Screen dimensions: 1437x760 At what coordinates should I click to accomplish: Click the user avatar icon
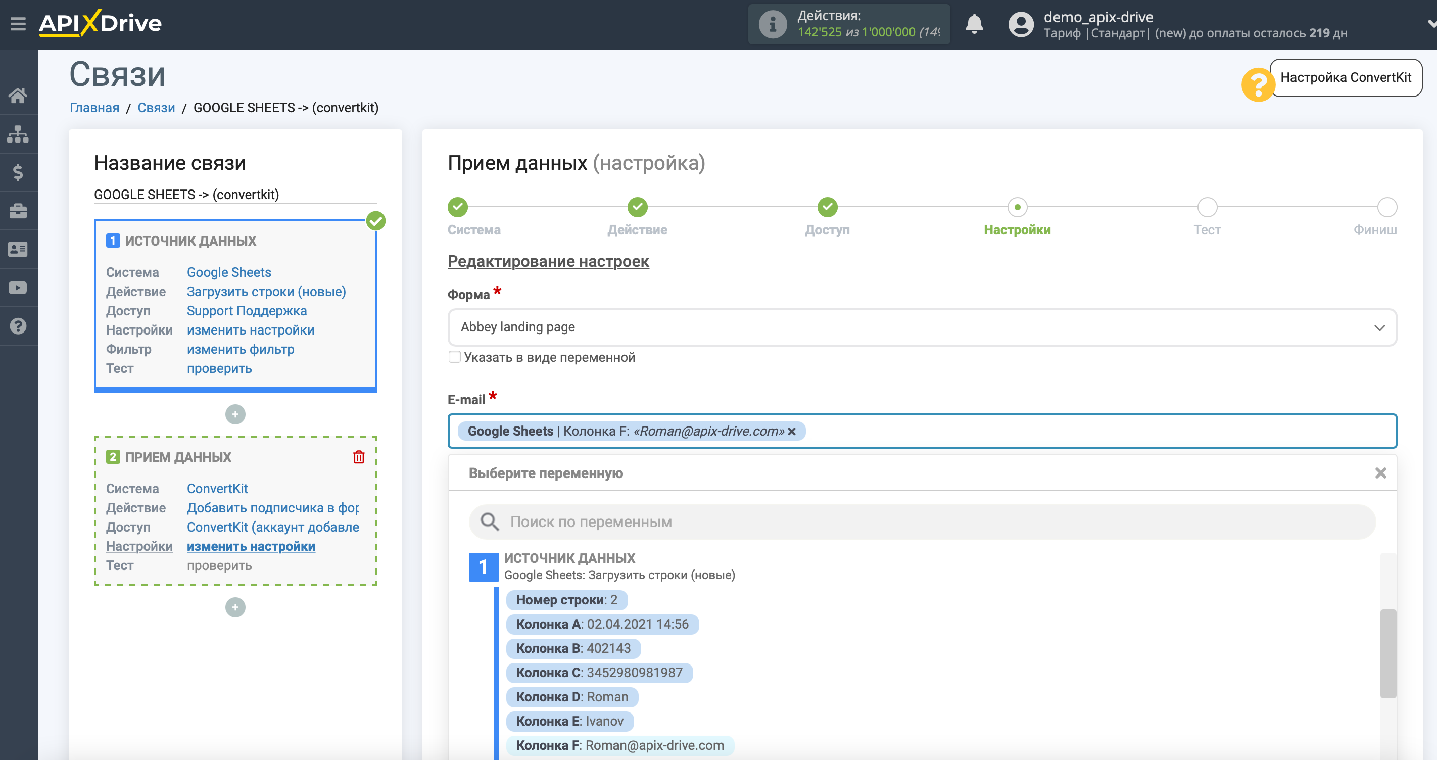click(1021, 25)
